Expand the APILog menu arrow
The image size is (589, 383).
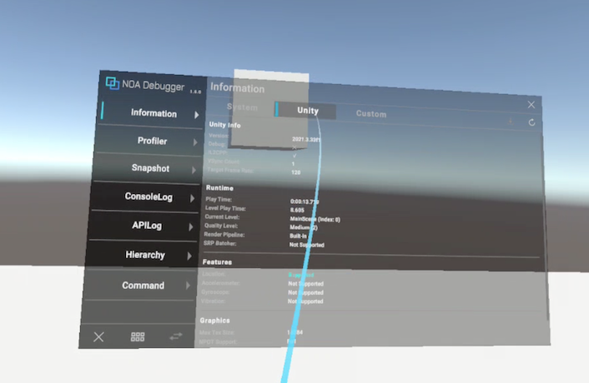tap(191, 226)
